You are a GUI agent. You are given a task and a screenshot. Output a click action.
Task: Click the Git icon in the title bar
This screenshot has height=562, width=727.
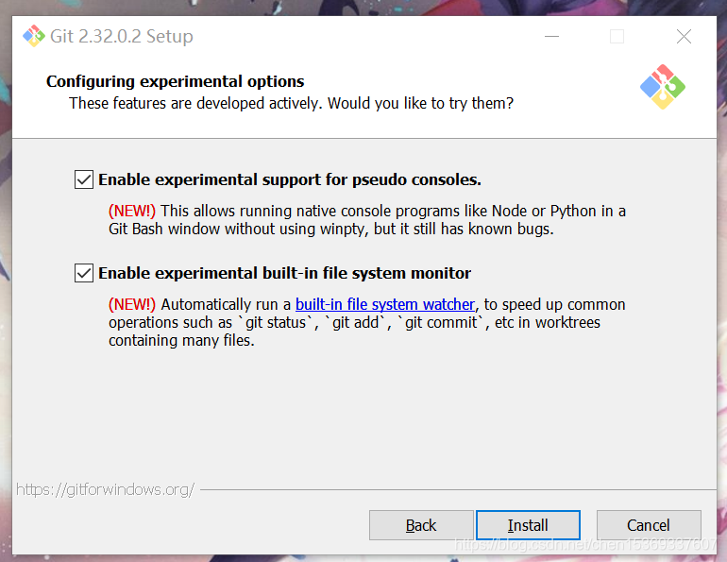[x=34, y=37]
